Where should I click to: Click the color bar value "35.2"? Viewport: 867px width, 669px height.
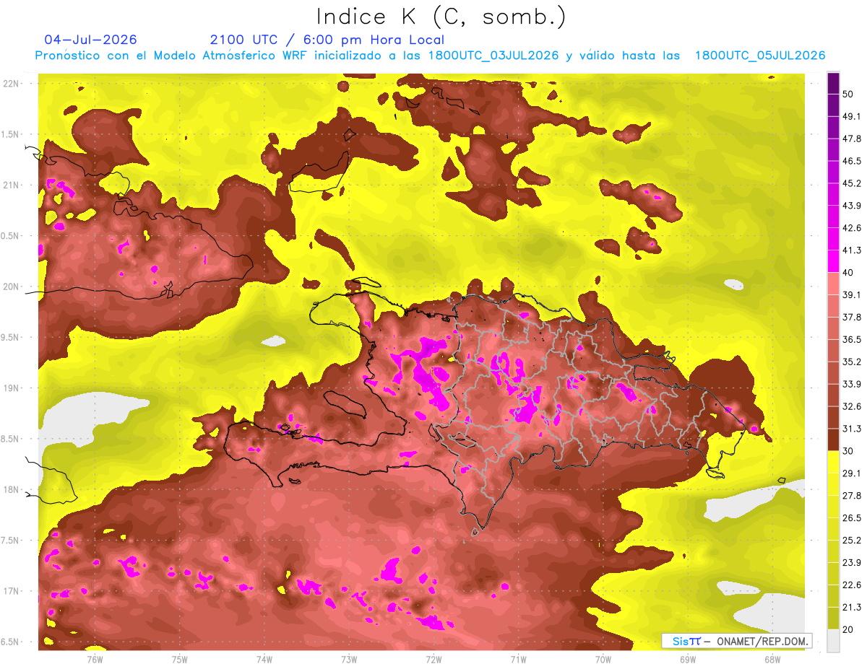pos(851,362)
